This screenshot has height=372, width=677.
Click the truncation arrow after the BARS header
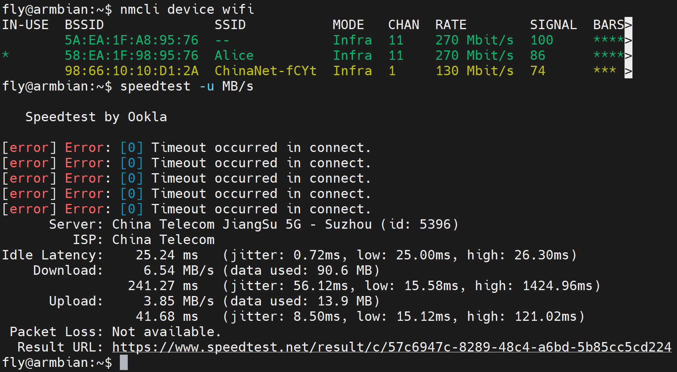(629, 25)
